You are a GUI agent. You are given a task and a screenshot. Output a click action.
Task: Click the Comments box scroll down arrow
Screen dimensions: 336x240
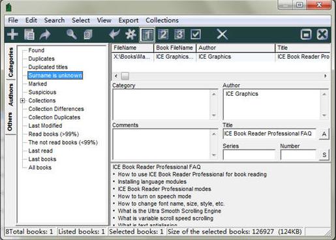[214, 155]
